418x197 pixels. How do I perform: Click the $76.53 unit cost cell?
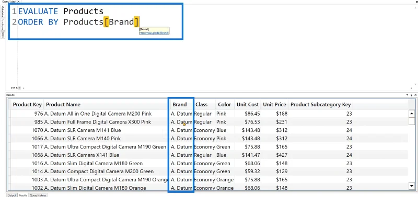click(248, 122)
